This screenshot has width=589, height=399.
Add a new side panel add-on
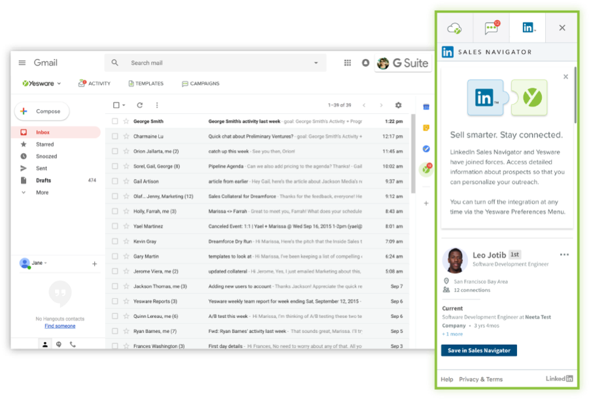[426, 203]
